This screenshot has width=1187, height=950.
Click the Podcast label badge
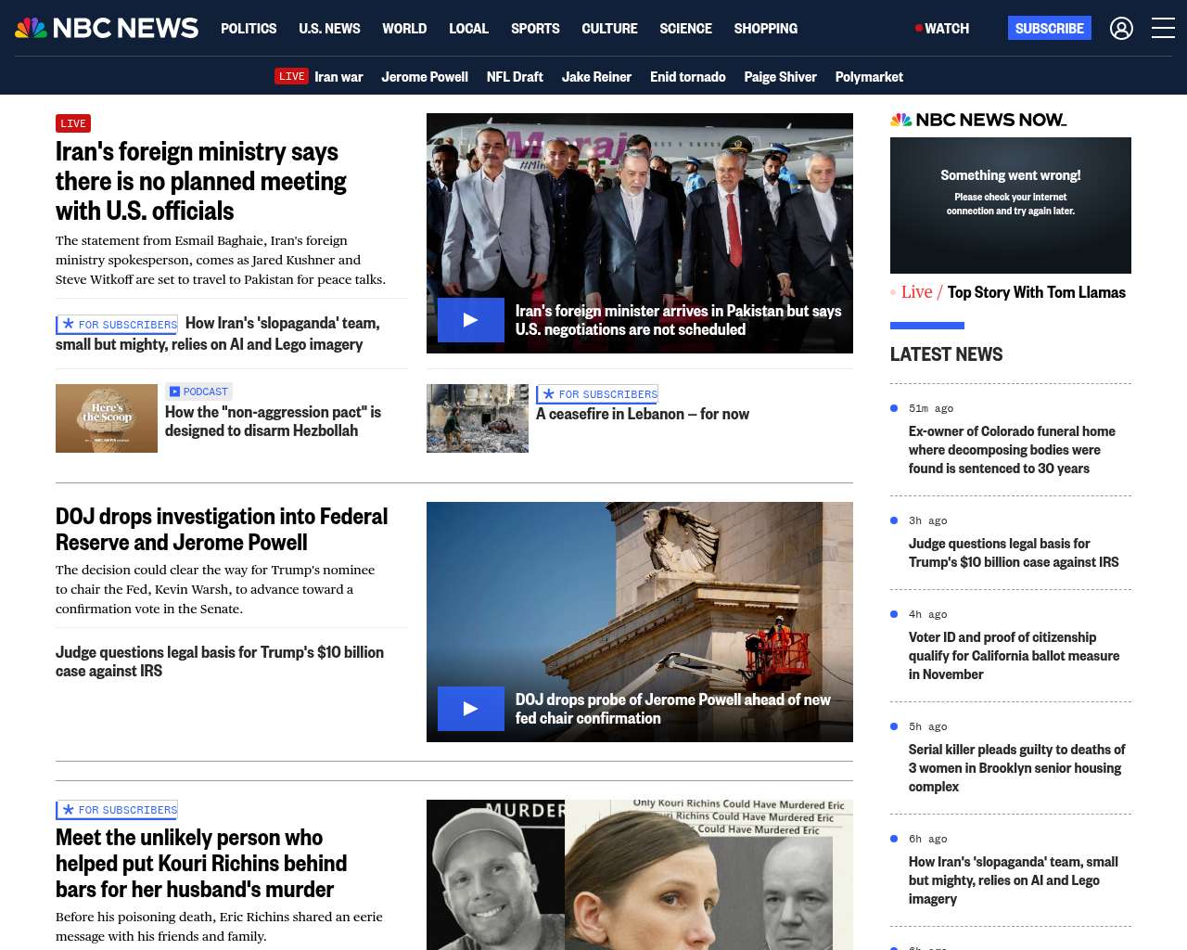point(198,392)
